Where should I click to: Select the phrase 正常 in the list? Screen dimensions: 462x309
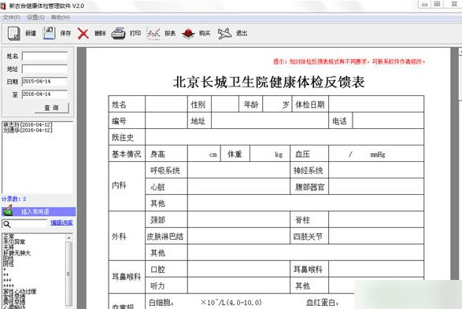click(9, 236)
